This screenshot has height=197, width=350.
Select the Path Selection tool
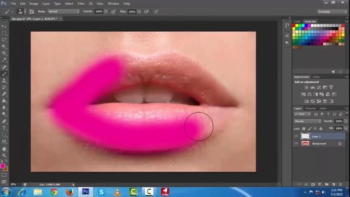[4, 135]
